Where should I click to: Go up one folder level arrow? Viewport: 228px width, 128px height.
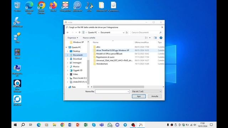pos(79,32)
